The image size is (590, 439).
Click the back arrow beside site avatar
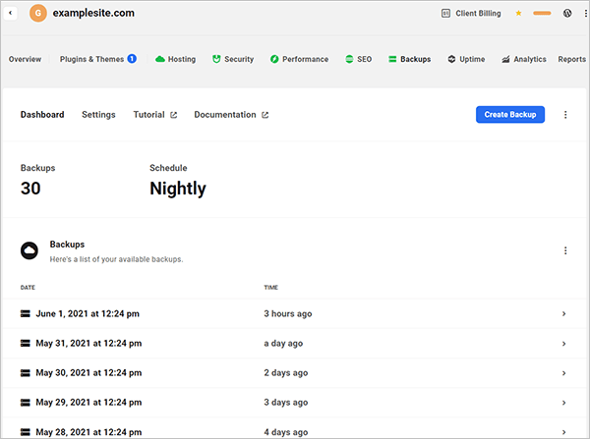11,14
